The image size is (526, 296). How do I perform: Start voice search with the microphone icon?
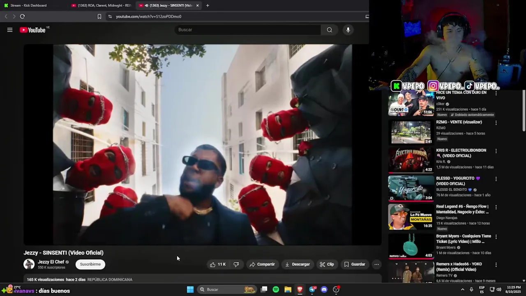348,30
